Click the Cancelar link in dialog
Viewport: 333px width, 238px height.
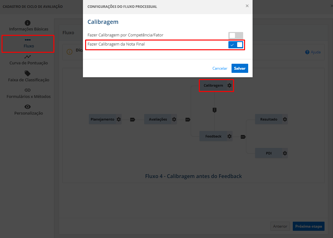pos(220,68)
